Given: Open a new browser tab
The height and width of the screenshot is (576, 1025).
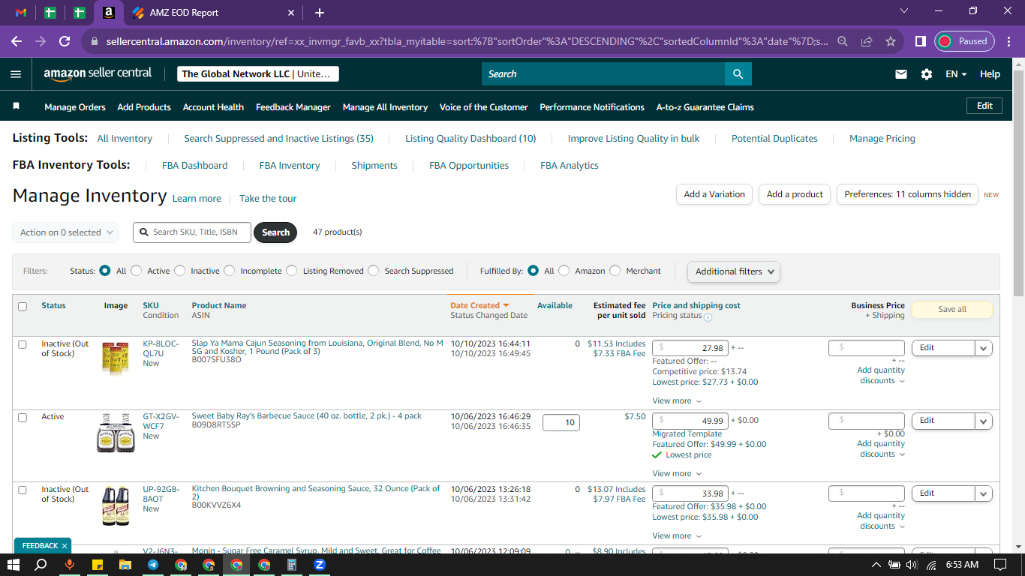Looking at the screenshot, I should click(320, 13).
